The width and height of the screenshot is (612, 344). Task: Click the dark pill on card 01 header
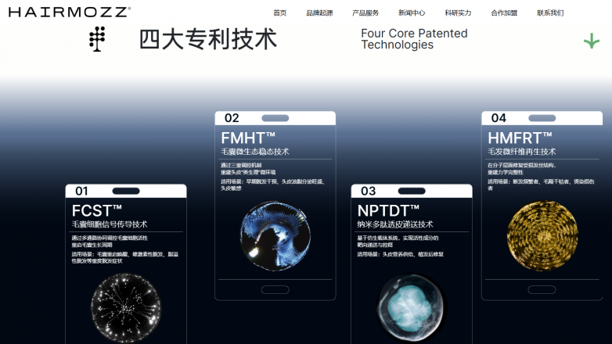point(126,191)
